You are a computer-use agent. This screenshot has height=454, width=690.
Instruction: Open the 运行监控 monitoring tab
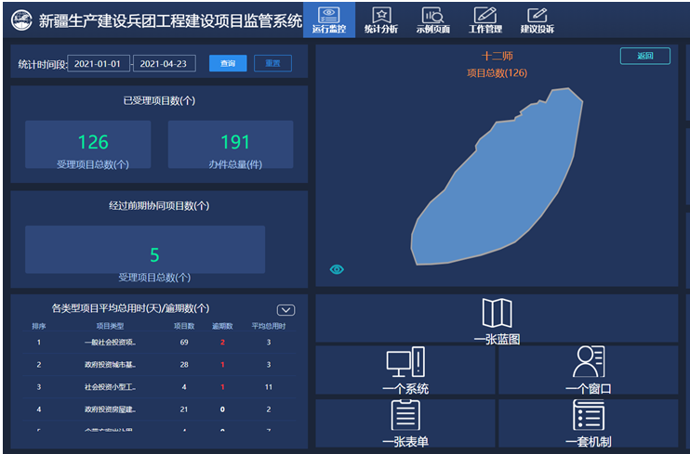click(x=328, y=19)
